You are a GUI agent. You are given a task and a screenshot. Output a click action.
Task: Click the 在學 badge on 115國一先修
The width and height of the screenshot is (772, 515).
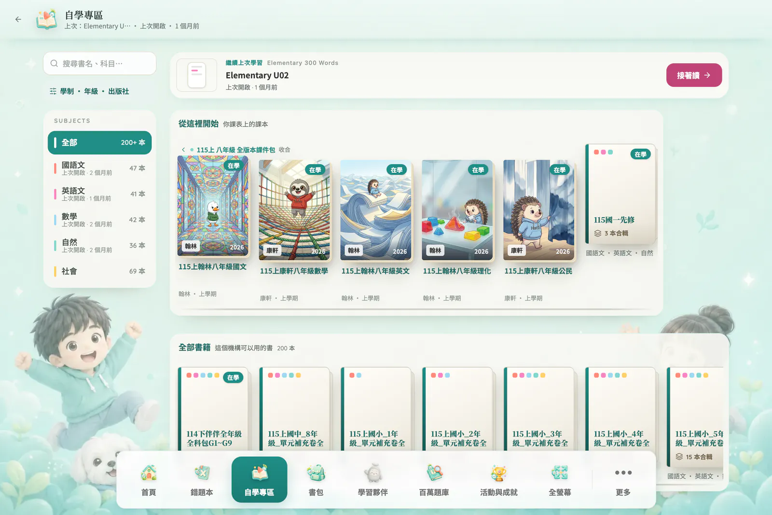point(640,154)
